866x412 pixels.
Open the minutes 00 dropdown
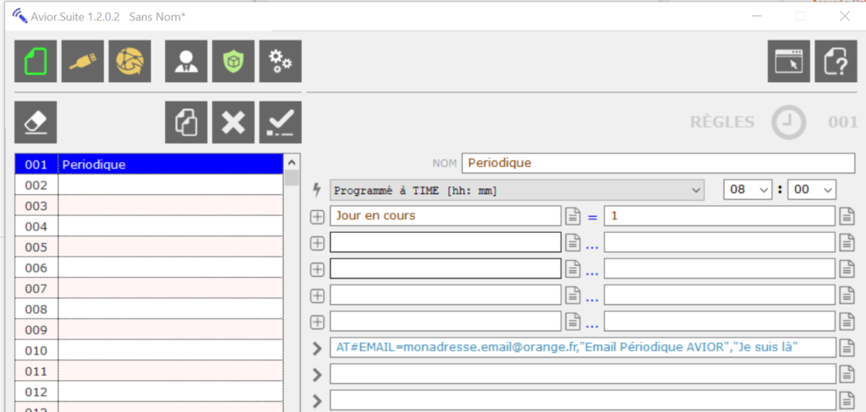pyautogui.click(x=810, y=190)
